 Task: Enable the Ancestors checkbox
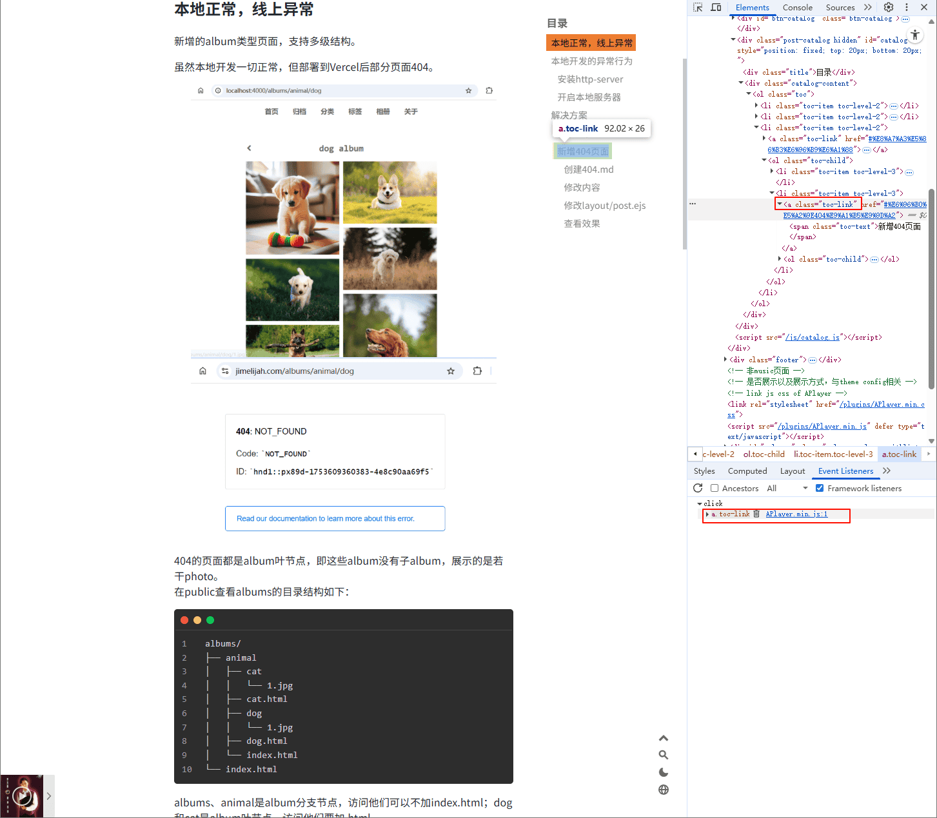pyautogui.click(x=715, y=488)
